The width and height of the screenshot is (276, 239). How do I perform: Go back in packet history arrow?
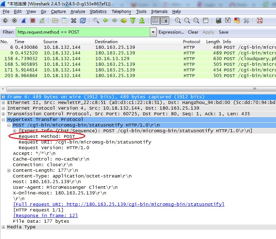(105, 21)
